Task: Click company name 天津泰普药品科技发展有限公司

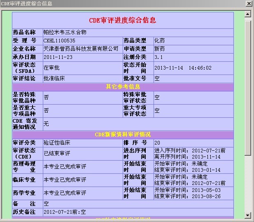Action: [81, 49]
